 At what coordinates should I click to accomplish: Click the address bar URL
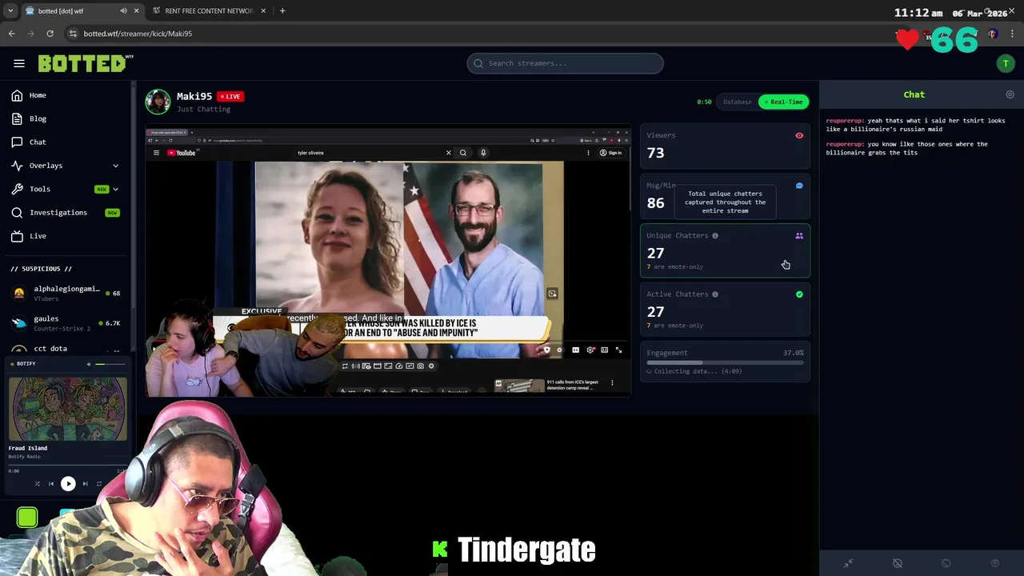[138, 34]
